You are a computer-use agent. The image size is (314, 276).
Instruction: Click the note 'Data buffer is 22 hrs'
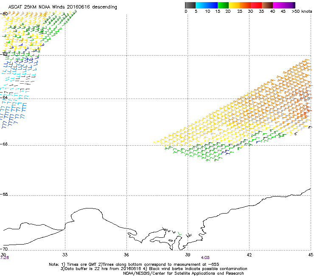pyautogui.click(x=85, y=269)
